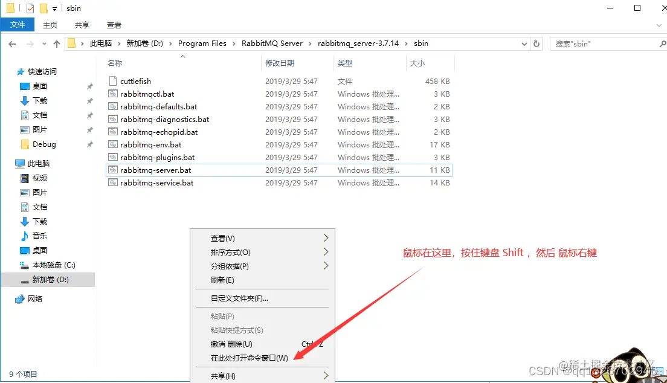
Task: Click the properties quick access icon
Action: (30, 8)
